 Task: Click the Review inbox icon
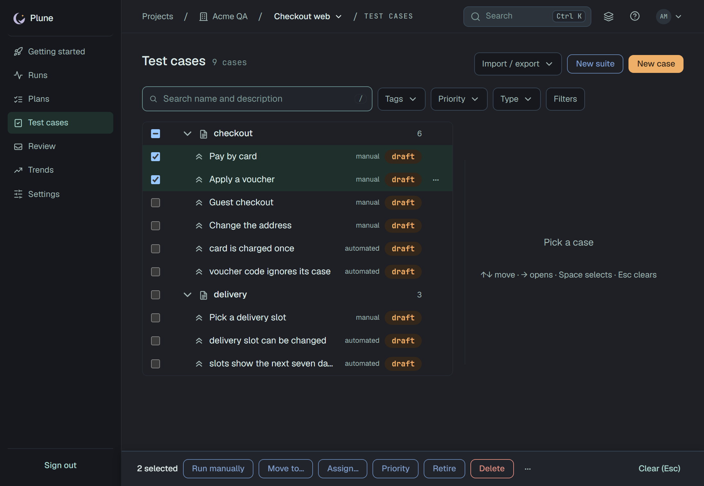coord(18,146)
